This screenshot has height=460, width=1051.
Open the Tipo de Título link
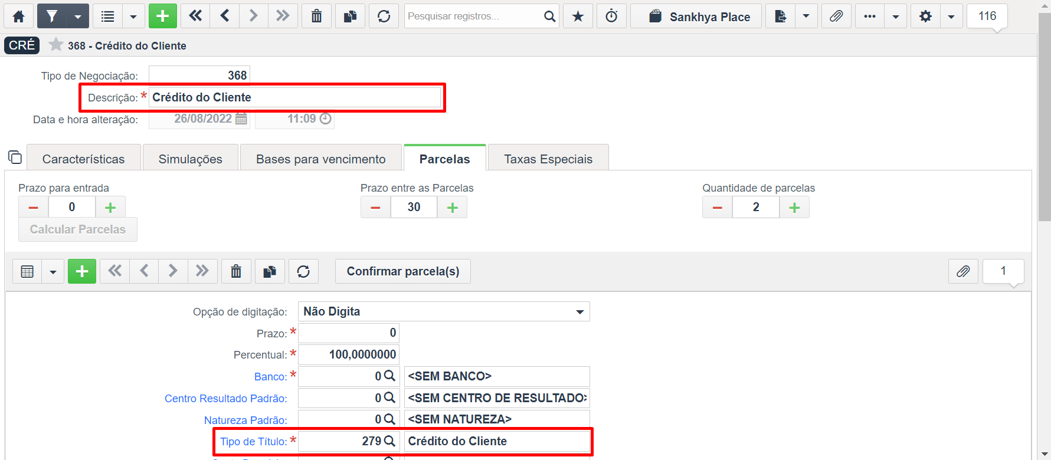(254, 442)
